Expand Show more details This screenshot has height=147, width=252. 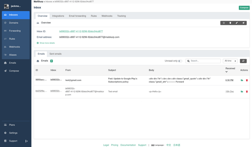pyautogui.click(x=47, y=43)
